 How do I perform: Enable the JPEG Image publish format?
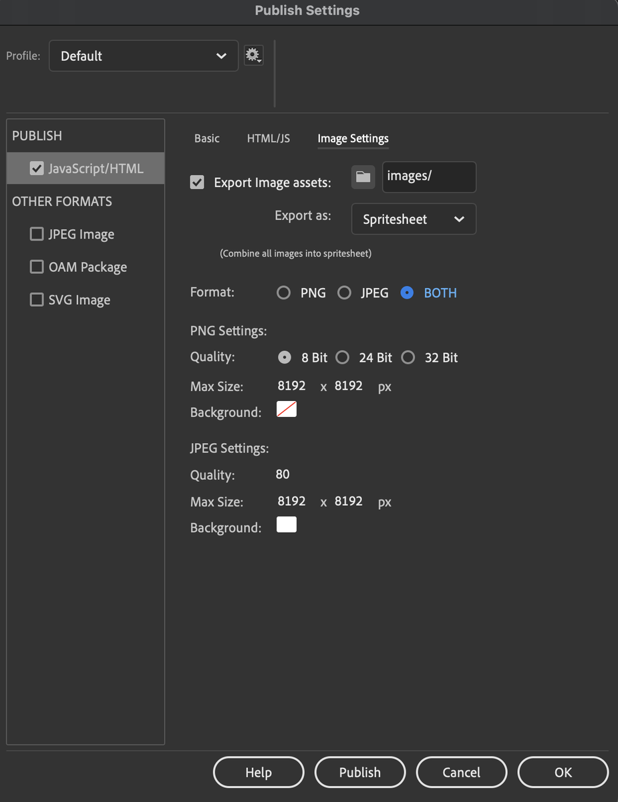(x=37, y=234)
